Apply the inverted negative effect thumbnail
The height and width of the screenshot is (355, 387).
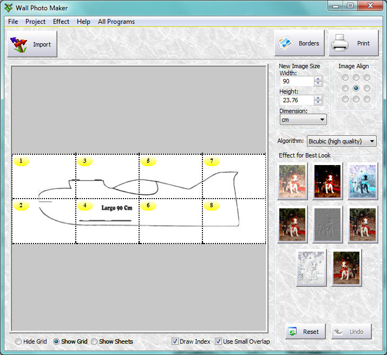pyautogui.click(x=363, y=181)
